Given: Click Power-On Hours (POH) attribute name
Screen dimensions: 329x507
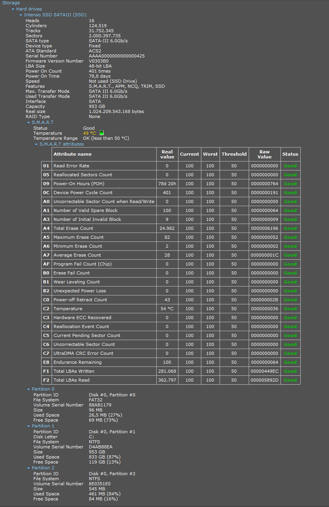Looking at the screenshot, I should point(79,184).
